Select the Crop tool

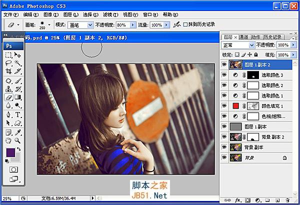coord(8,71)
